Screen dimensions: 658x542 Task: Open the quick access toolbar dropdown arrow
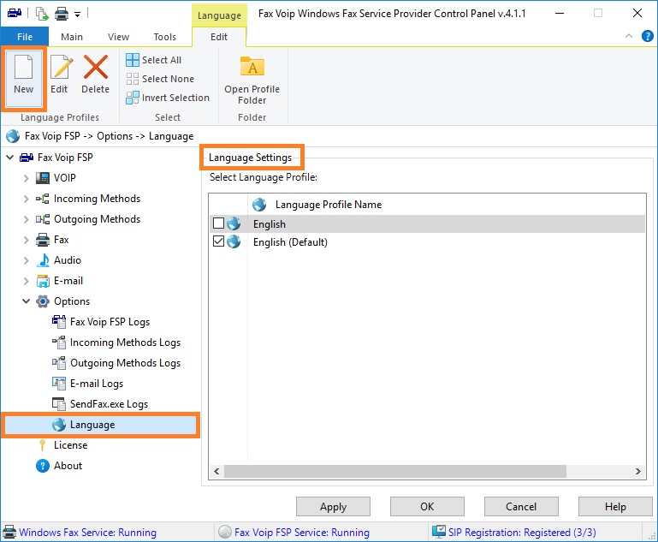coord(77,15)
